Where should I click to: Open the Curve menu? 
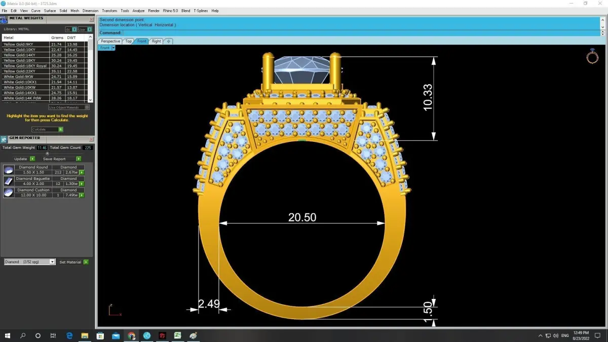tap(35, 11)
